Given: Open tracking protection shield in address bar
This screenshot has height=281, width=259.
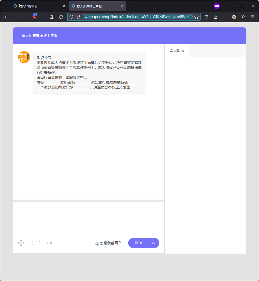Looking at the screenshot, I should (71, 17).
